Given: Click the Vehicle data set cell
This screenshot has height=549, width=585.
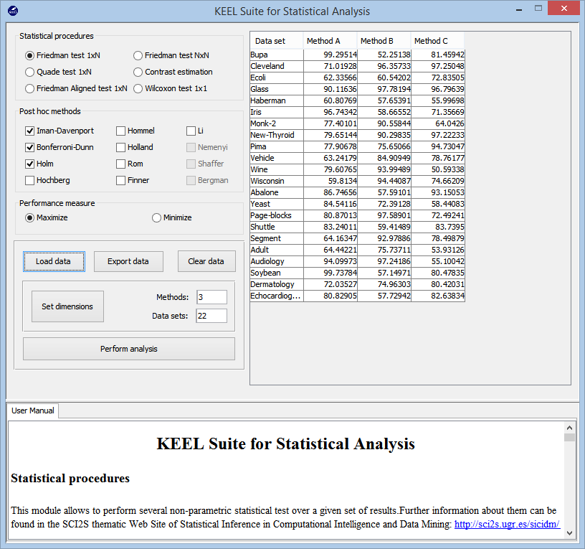Looking at the screenshot, I should point(277,158).
